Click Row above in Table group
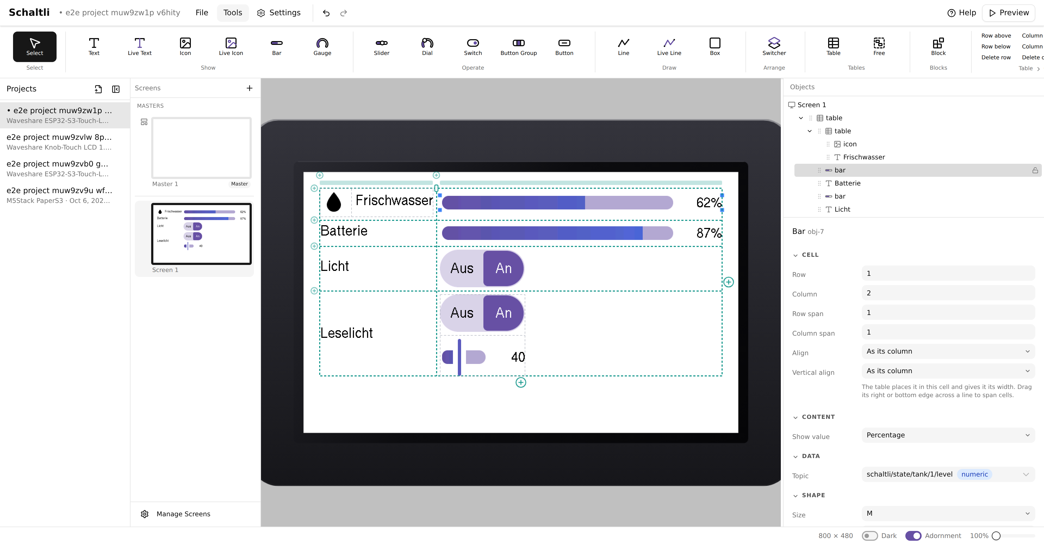The height and width of the screenshot is (544, 1044). click(x=996, y=36)
